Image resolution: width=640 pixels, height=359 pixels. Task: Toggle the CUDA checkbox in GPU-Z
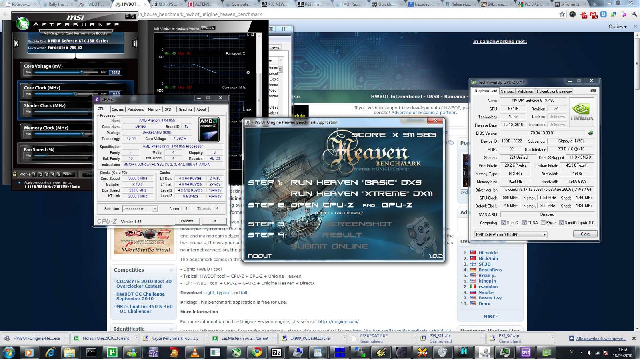pos(524,223)
